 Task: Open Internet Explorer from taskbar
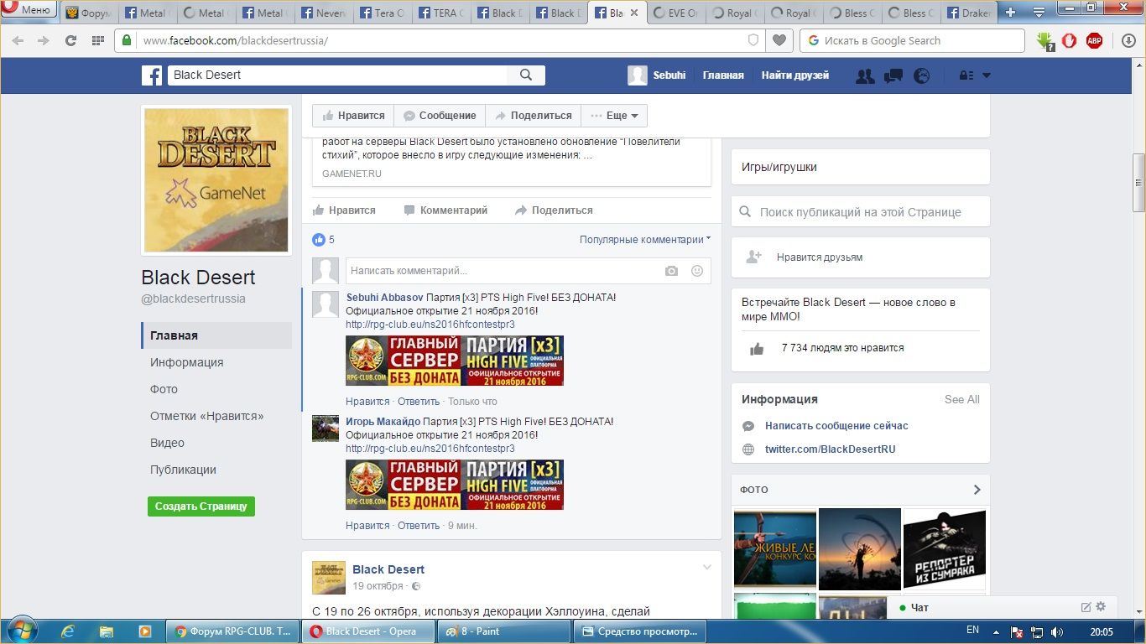(x=68, y=631)
